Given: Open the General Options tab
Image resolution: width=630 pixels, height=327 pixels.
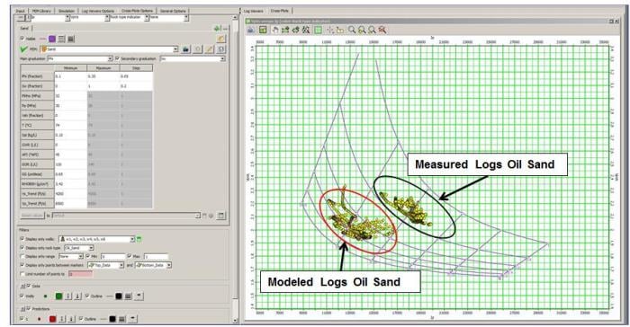Looking at the screenshot, I should 173,11.
